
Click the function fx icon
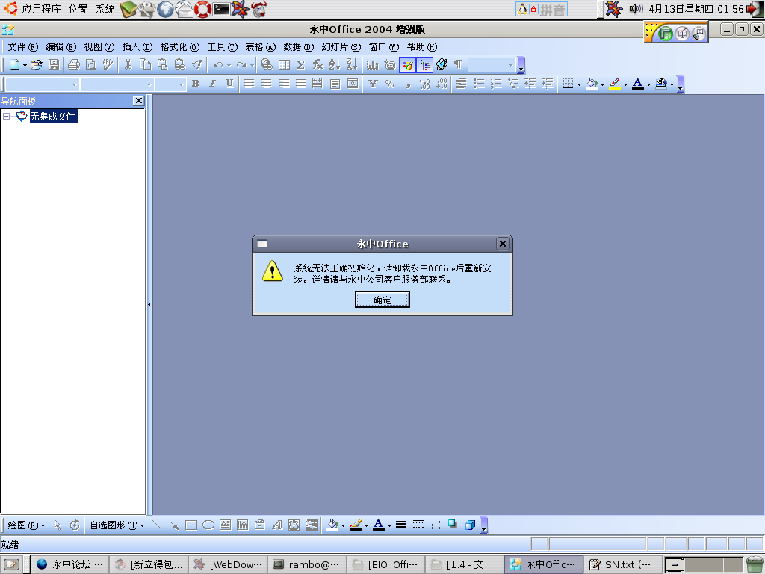(318, 64)
